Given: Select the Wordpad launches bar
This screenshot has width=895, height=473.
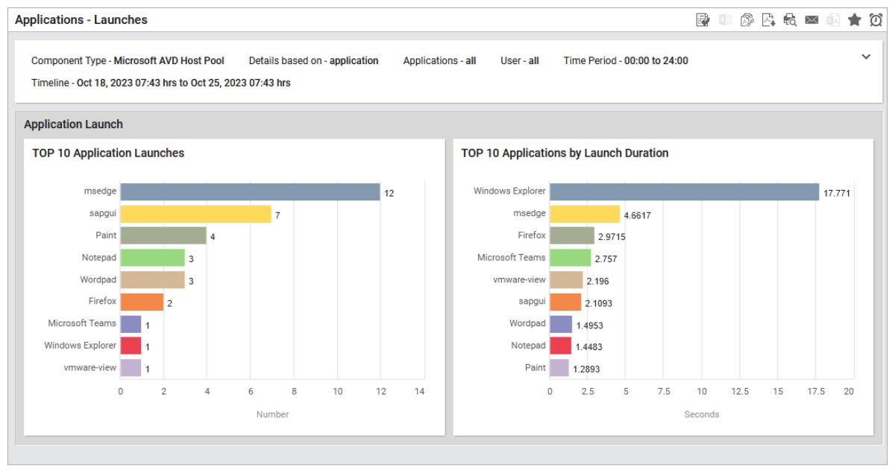Looking at the screenshot, I should 153,280.
